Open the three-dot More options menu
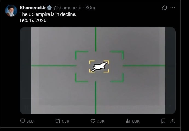This screenshot has height=131, width=189. point(173,8)
